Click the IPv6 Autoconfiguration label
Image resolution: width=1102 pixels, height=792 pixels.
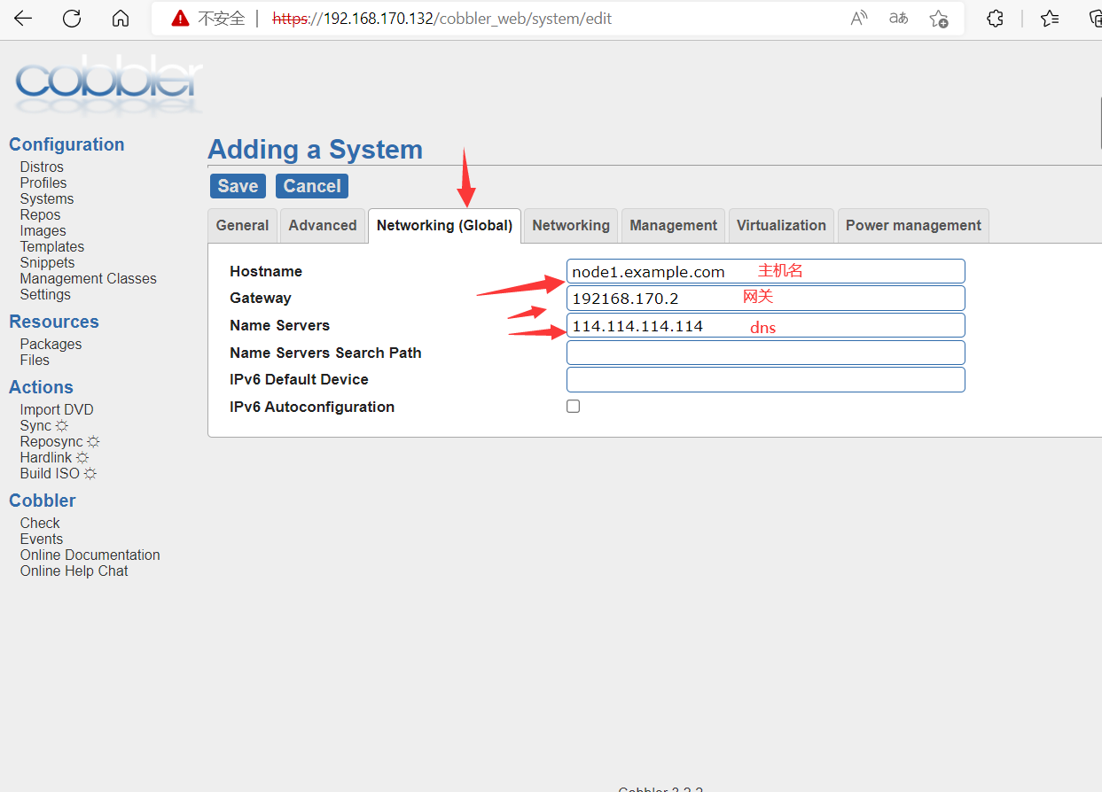tap(312, 407)
